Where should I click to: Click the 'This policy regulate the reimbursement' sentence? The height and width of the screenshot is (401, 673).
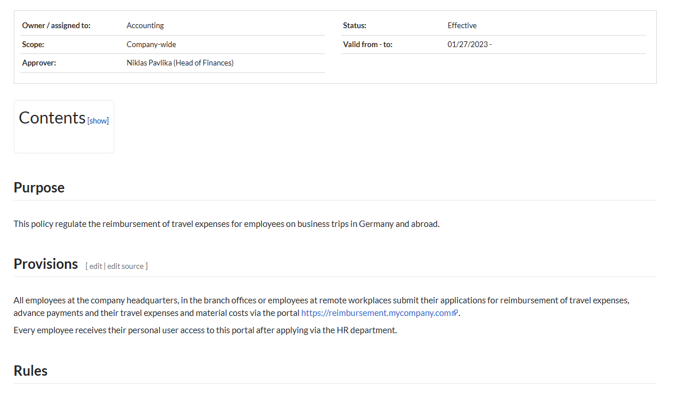coord(227,224)
